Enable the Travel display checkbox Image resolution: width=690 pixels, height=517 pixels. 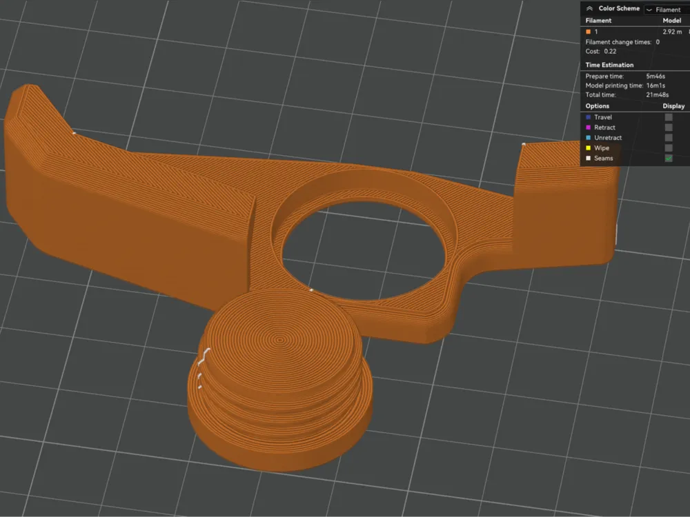(668, 117)
